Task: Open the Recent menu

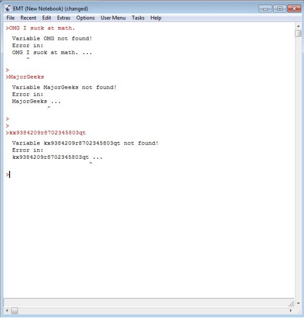Action: [x=28, y=18]
